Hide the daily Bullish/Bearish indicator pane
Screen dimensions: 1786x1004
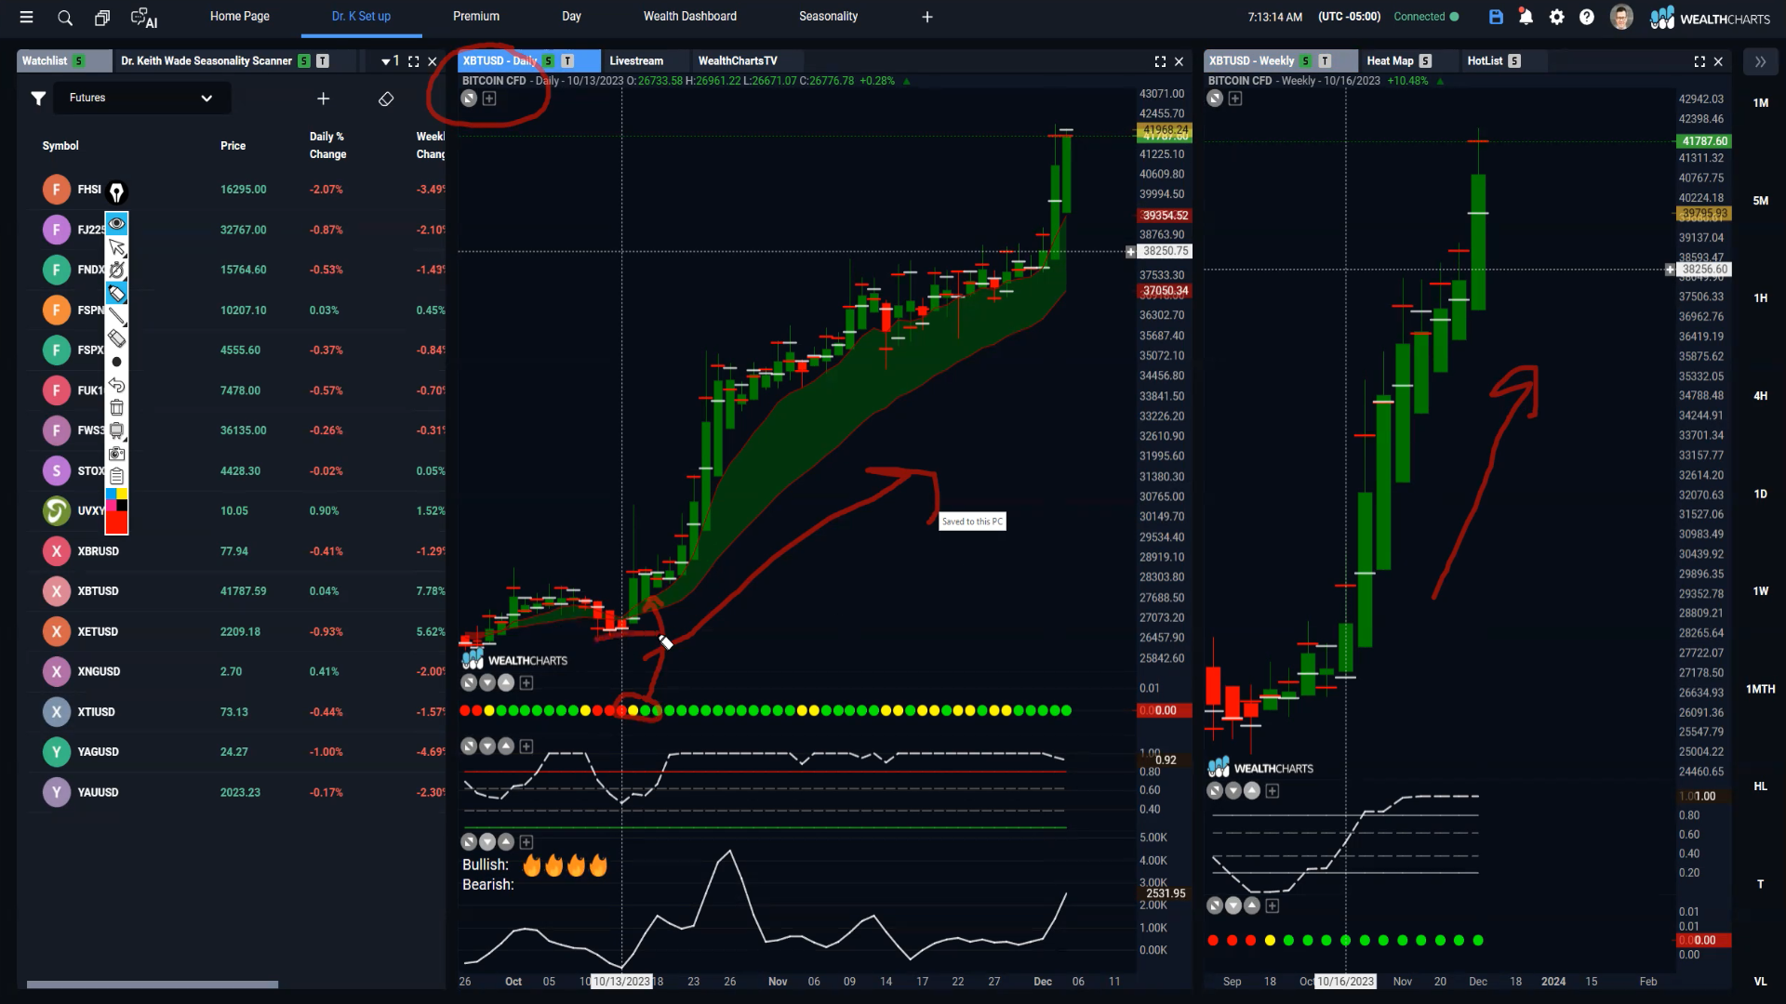pos(469,842)
